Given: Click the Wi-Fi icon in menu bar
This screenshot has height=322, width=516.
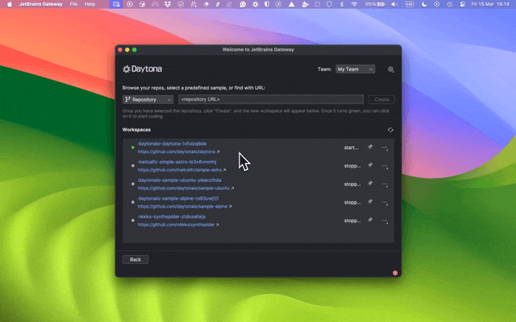Looking at the screenshot, I should pos(354,4).
